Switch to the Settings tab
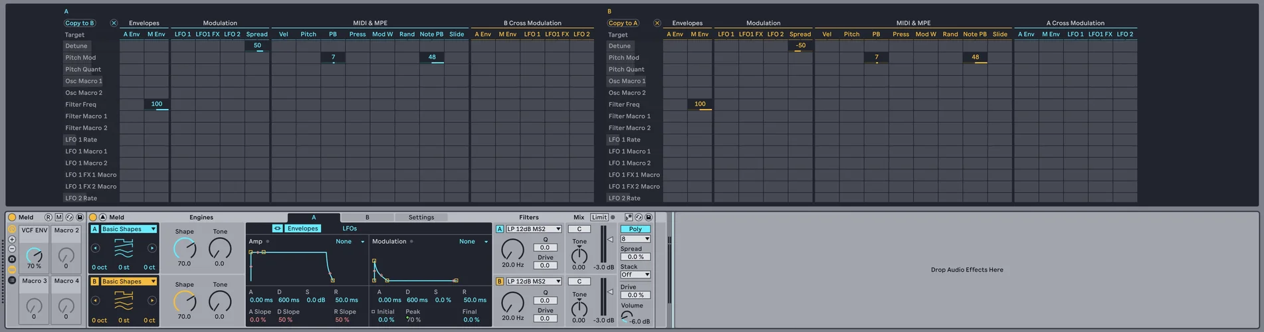This screenshot has height=332, width=1264. point(421,217)
